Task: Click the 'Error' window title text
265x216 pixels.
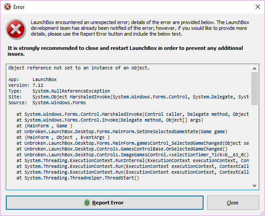Action: (x=19, y=7)
